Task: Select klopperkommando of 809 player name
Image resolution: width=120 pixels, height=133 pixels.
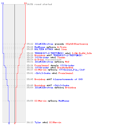Action: (68, 79)
